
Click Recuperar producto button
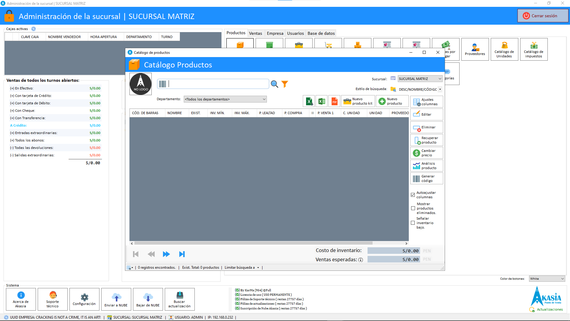[427, 140]
